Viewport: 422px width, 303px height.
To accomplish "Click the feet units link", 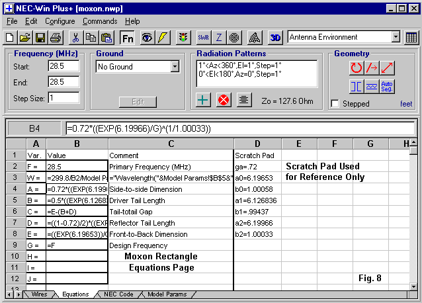I will pyautogui.click(x=405, y=104).
